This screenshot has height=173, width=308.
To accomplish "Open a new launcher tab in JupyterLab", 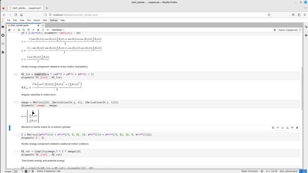I will click(43, 25).
